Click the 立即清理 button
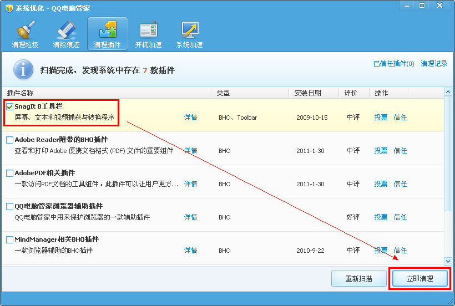Viewport: 455px width, 306px height. 419,278
